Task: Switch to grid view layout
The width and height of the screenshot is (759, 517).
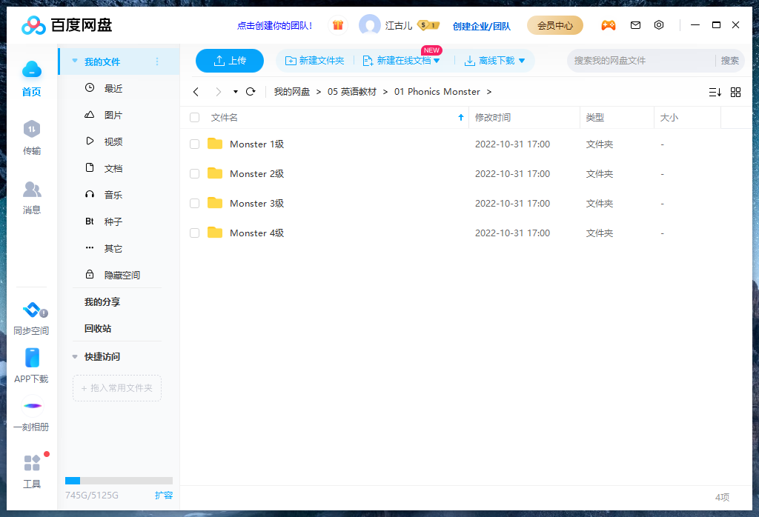Action: coord(735,92)
